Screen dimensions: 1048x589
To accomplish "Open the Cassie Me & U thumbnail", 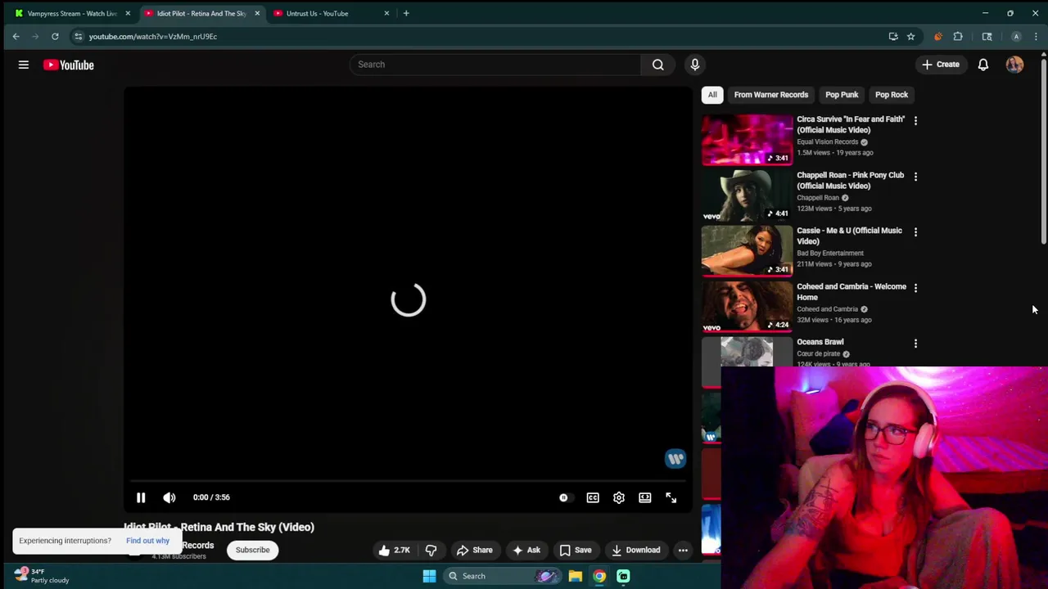I will click(747, 250).
